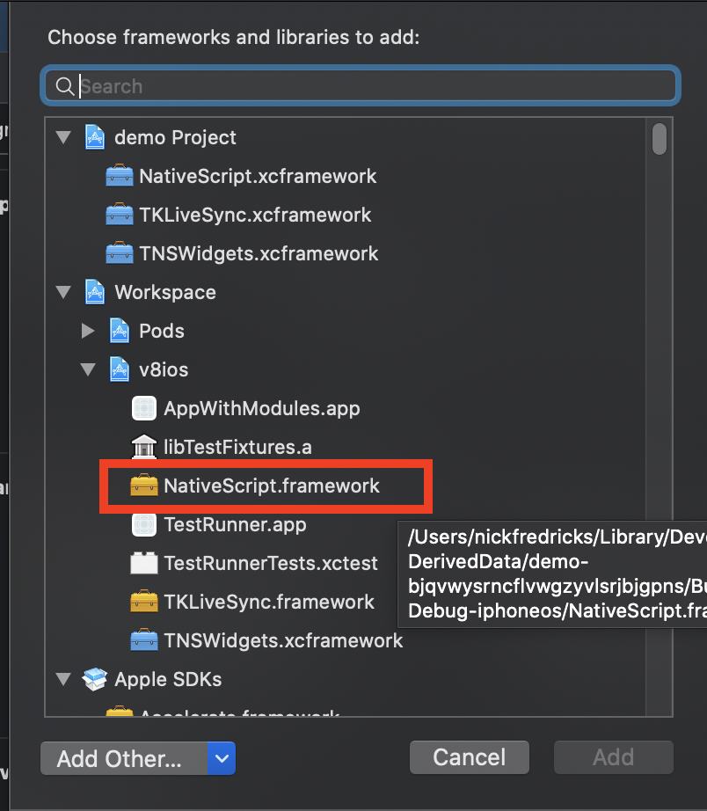
Task: Click the toolbox icon beside NativeScript.xcframework
Action: coord(120,176)
